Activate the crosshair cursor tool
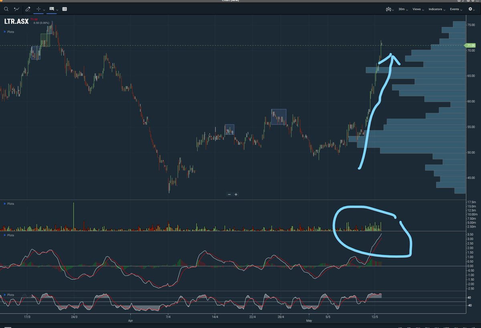 tap(39, 8)
